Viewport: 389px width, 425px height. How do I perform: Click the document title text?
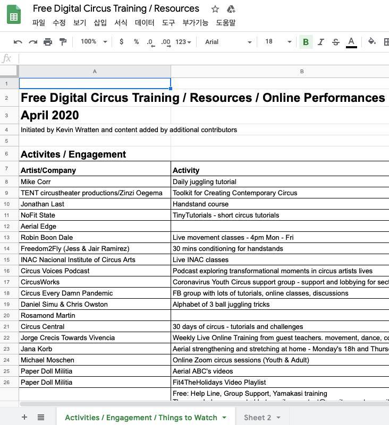(x=116, y=8)
